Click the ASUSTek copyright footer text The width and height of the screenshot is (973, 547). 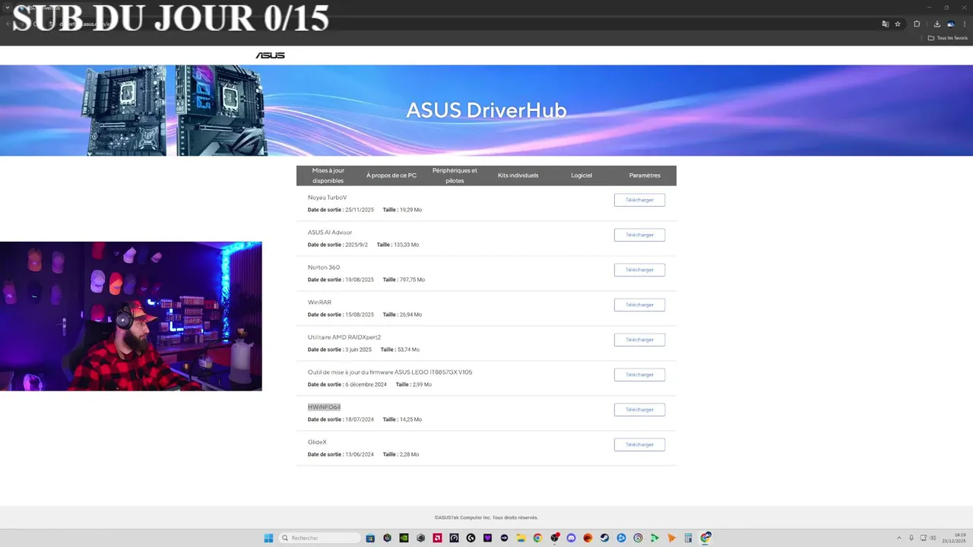(486, 517)
